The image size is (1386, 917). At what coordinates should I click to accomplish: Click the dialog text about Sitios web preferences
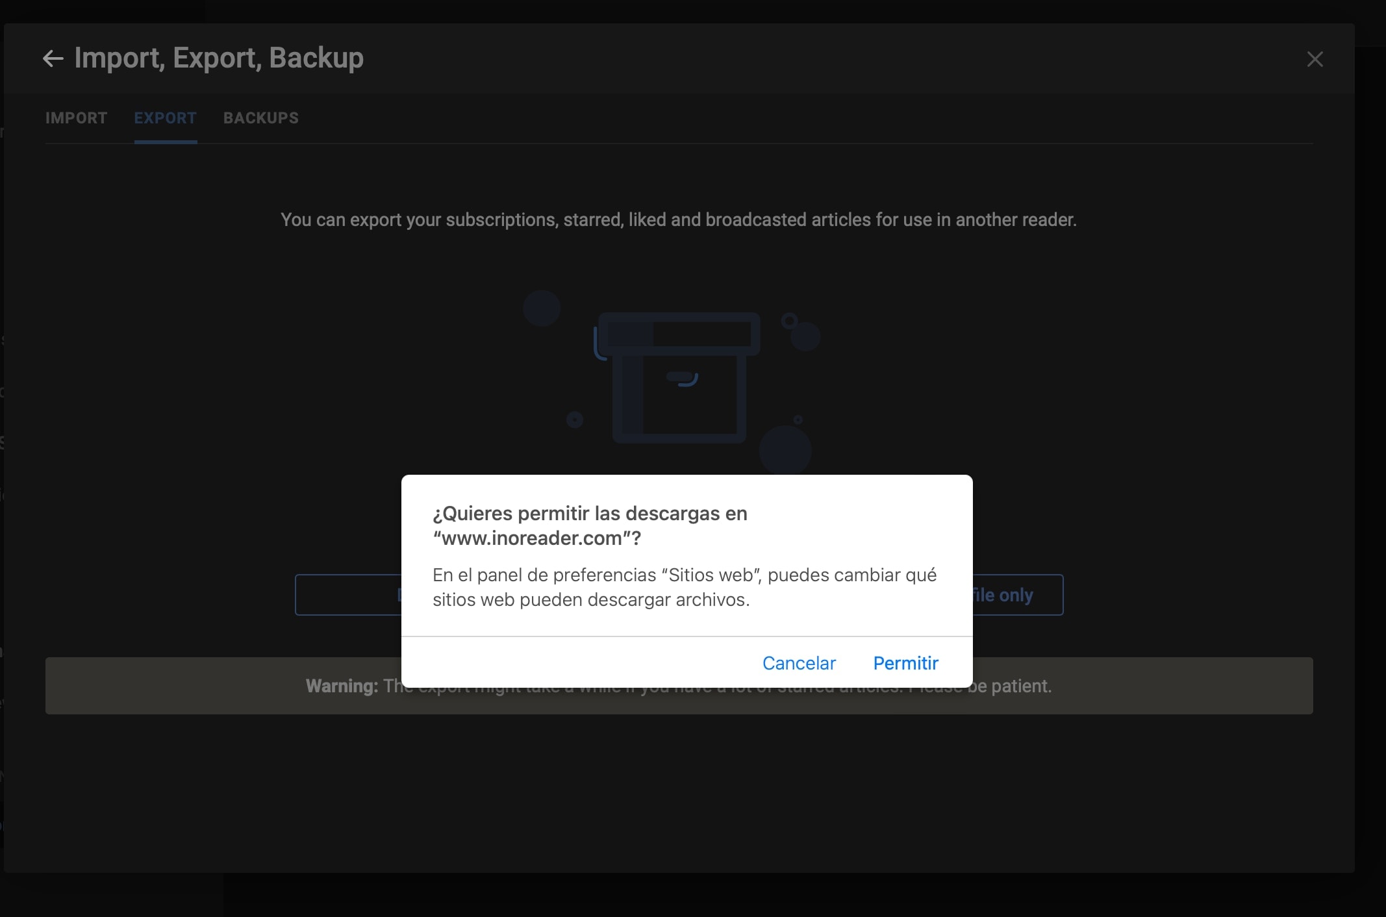[685, 587]
